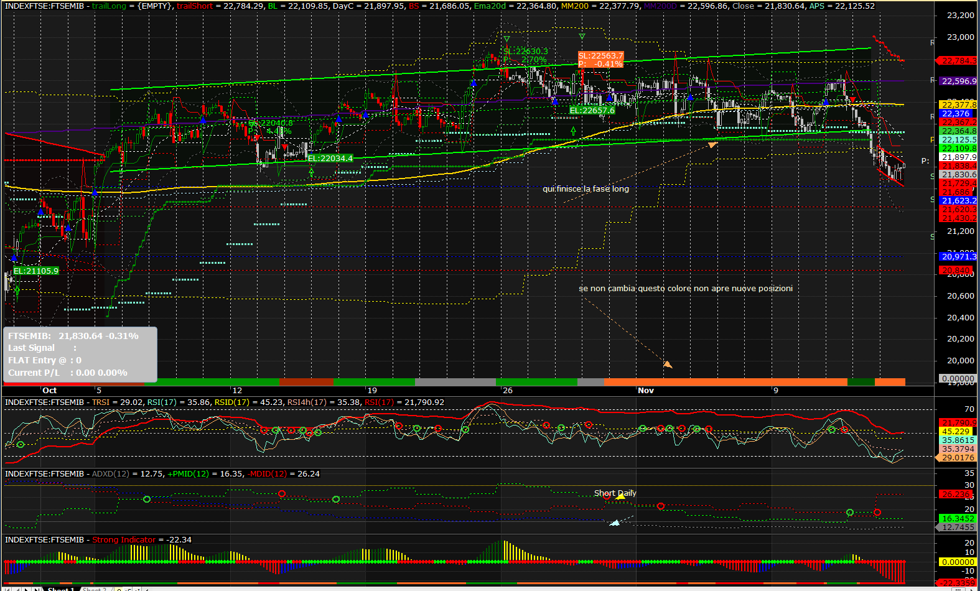Click the 26 date axis label
Image resolution: width=980 pixels, height=591 pixels.
coord(508,391)
